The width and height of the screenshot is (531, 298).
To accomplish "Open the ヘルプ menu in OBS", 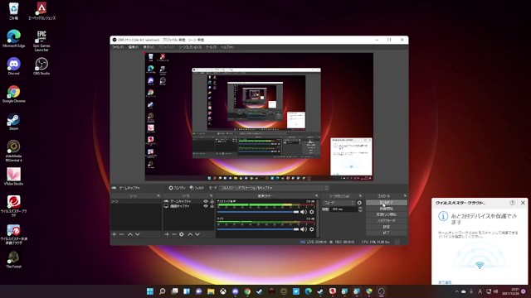I will point(227,47).
